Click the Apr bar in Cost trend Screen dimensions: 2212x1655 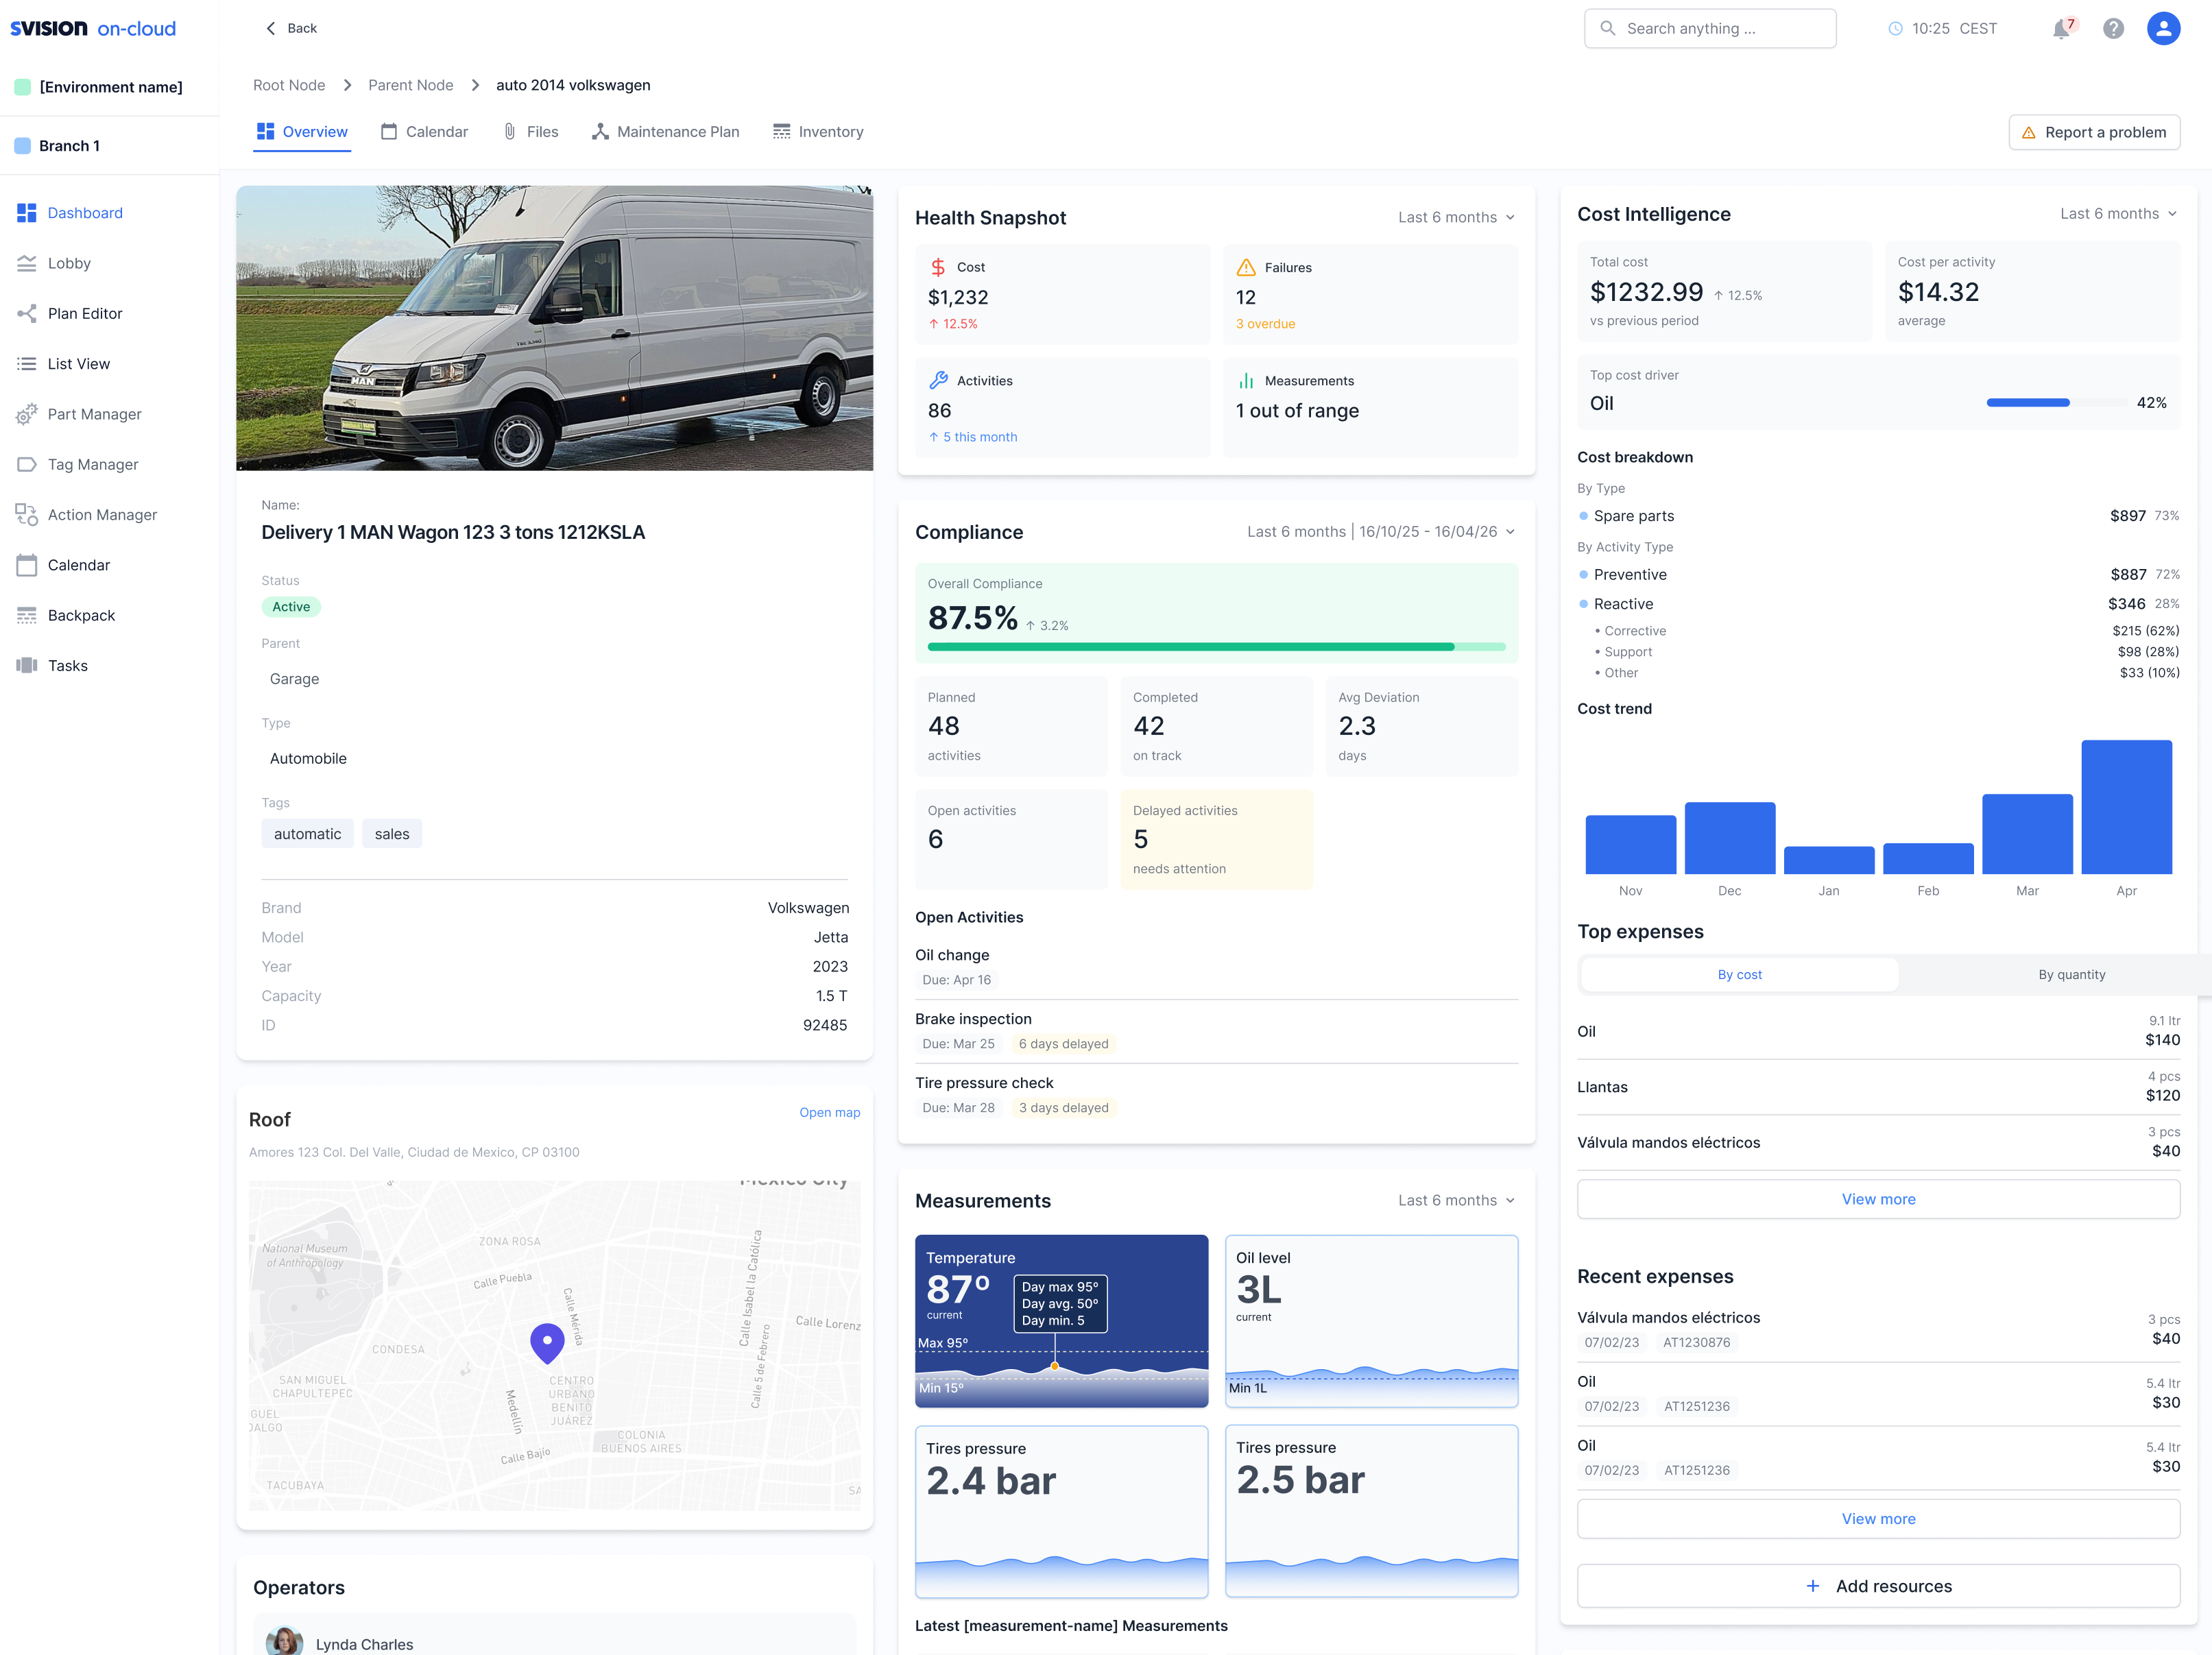[2126, 807]
